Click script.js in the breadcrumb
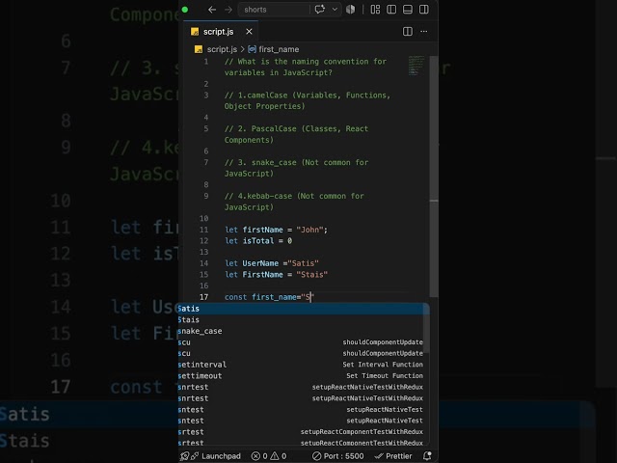Viewport: 617px width, 463px height. pos(222,49)
